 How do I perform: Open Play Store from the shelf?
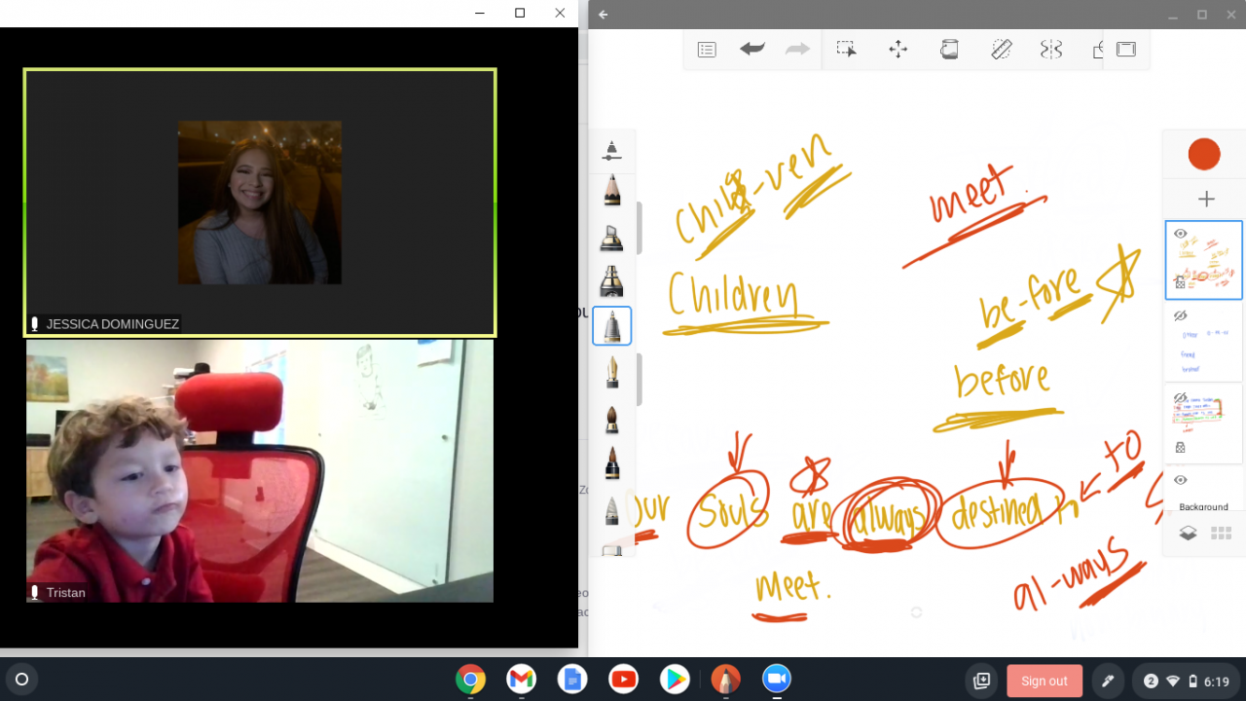coord(674,680)
